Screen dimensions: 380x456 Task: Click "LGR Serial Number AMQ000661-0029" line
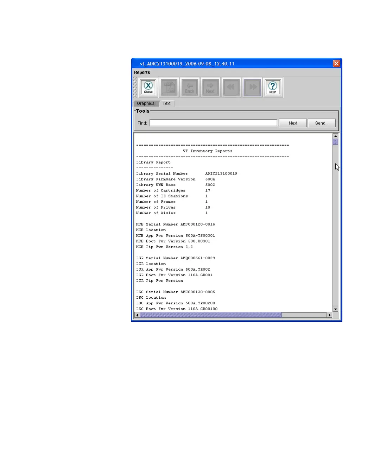point(176,258)
